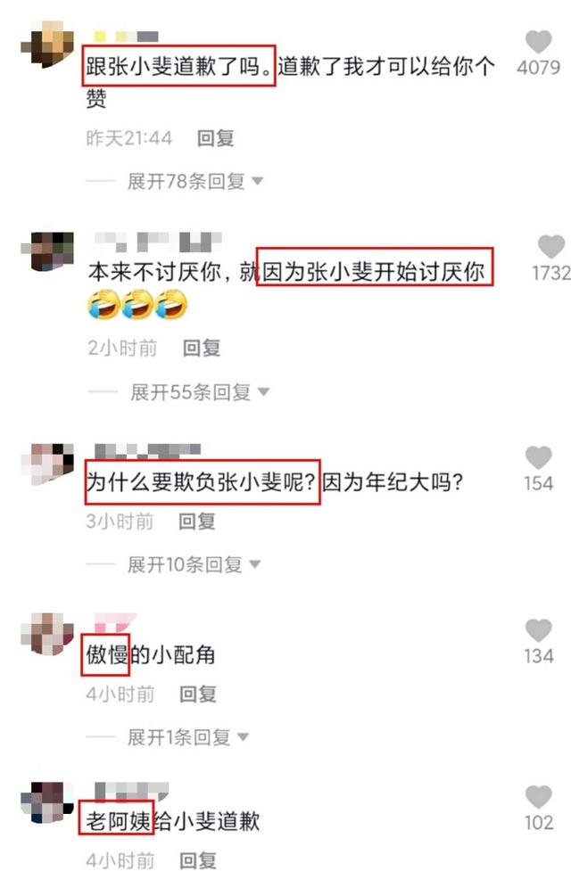
Task: Reply to the comment posted 昨天21:44
Action: (x=215, y=138)
